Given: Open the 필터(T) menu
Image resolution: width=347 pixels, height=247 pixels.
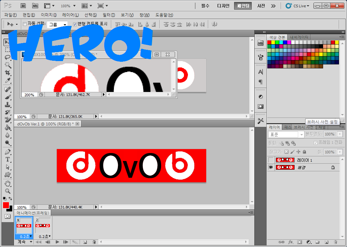Looking at the screenshot, I should (x=109, y=15).
